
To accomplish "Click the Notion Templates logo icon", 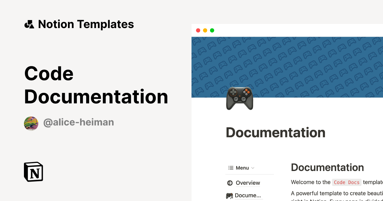I will point(29,24).
